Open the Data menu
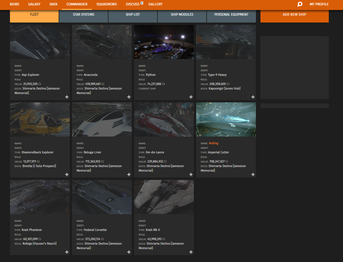Image resolution: width=343 pixels, height=262 pixels. [x=53, y=4]
